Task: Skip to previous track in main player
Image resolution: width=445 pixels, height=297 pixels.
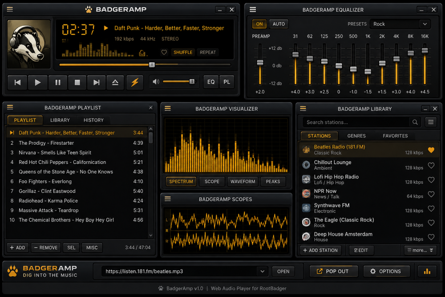Action: (18, 82)
